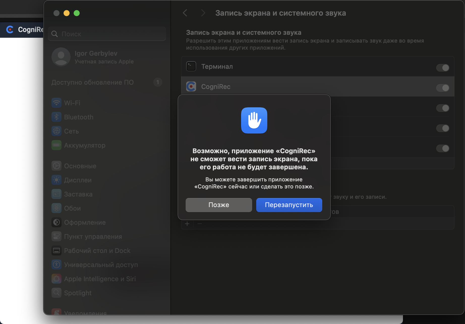Click the Перезапустить button in dialog
The height and width of the screenshot is (324, 465).
pyautogui.click(x=289, y=205)
